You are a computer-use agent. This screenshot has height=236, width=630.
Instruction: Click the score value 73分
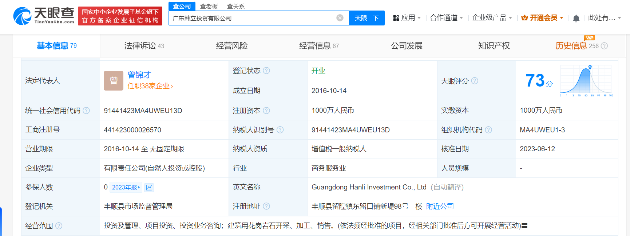click(x=539, y=80)
